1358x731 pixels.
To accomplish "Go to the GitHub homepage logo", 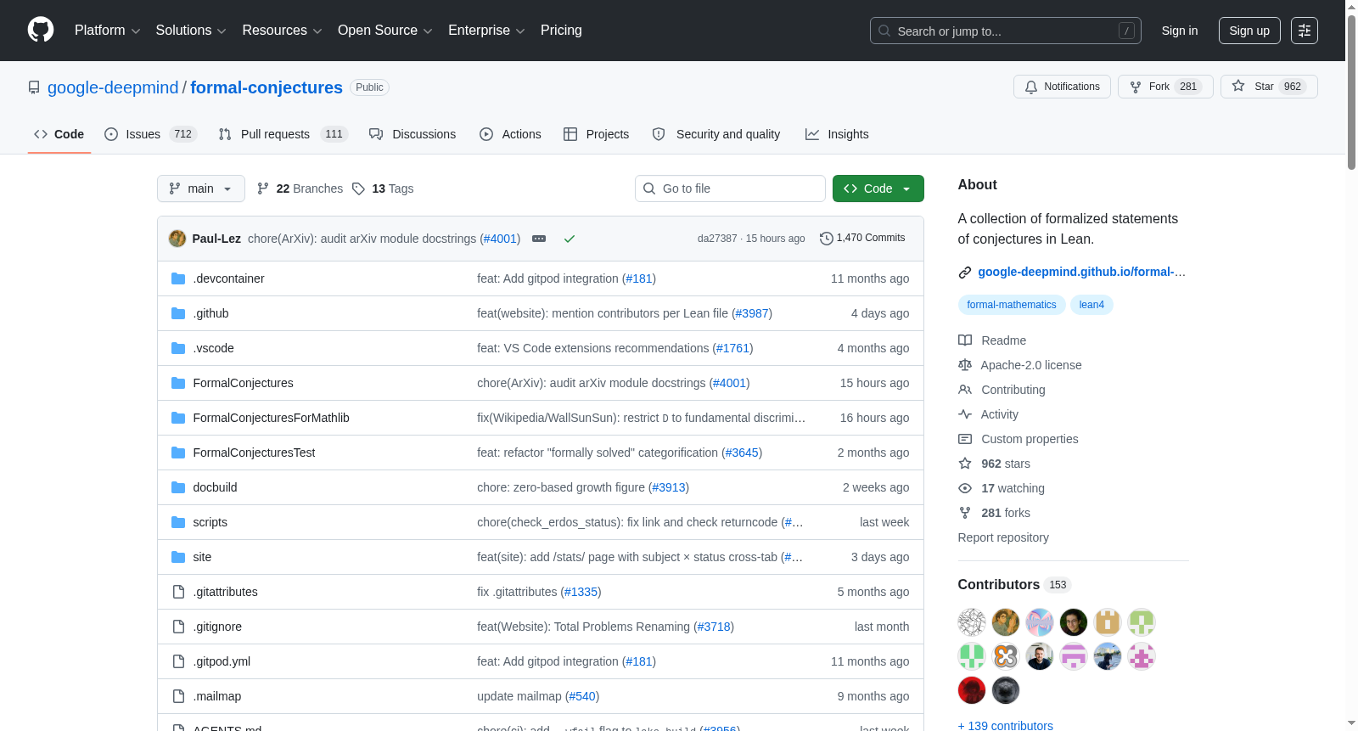I will click(x=41, y=31).
